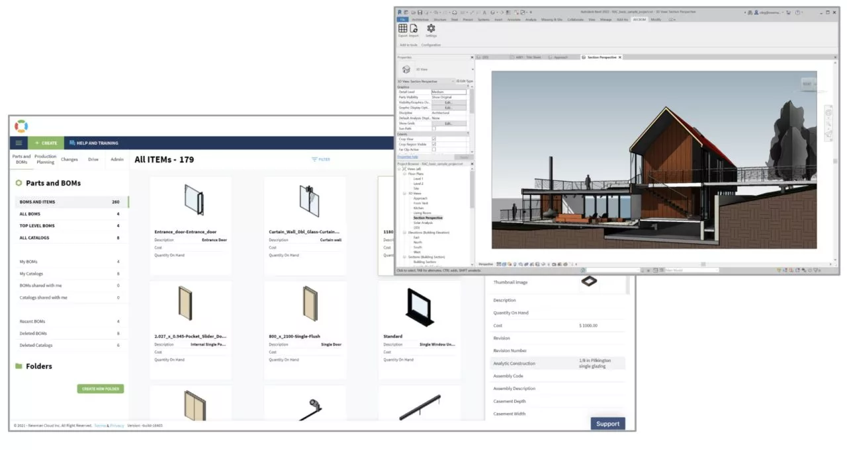Close the Revit Project Browser panel
The image size is (847, 450).
pos(472,164)
